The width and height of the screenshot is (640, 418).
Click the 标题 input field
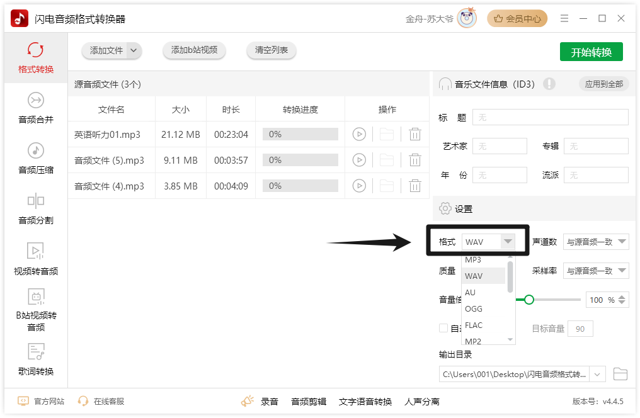(550, 118)
